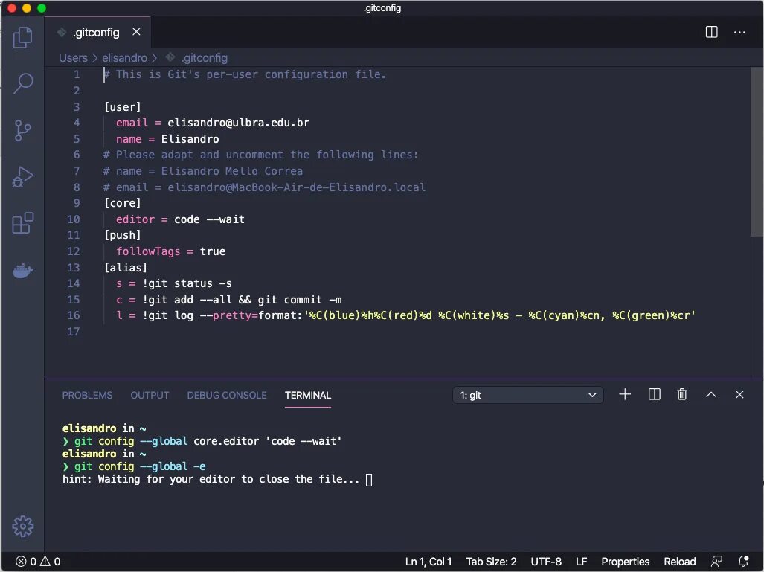This screenshot has width=764, height=572.
Task: Open the Run and Debug view
Action: (22, 177)
